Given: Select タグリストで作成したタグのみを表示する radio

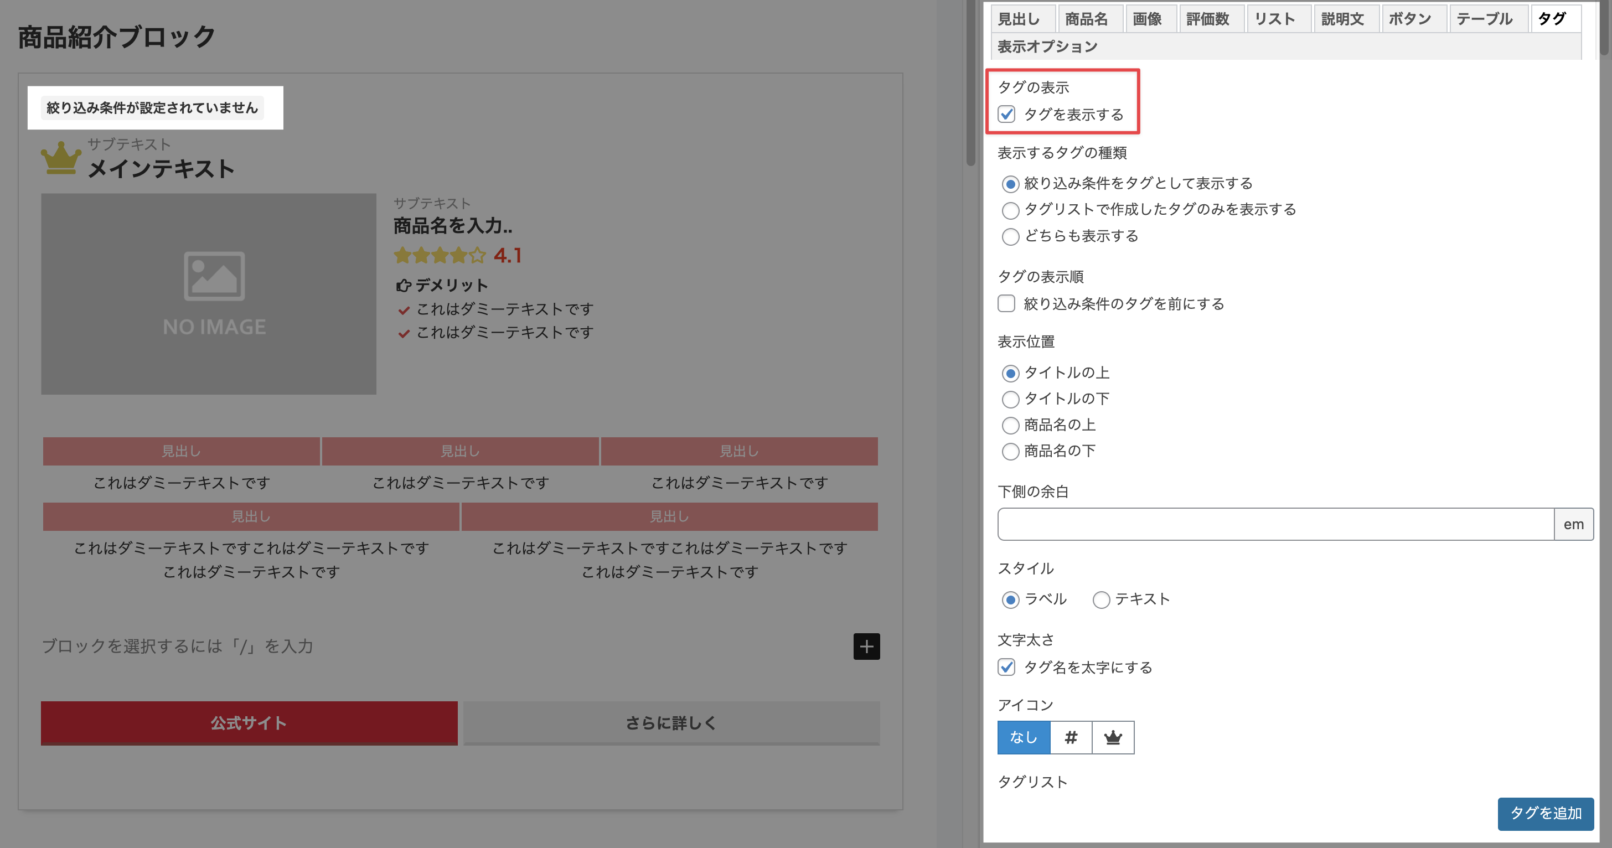Looking at the screenshot, I should (1010, 210).
